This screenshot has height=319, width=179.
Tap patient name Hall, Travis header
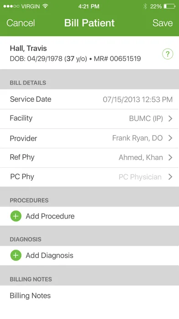click(28, 49)
